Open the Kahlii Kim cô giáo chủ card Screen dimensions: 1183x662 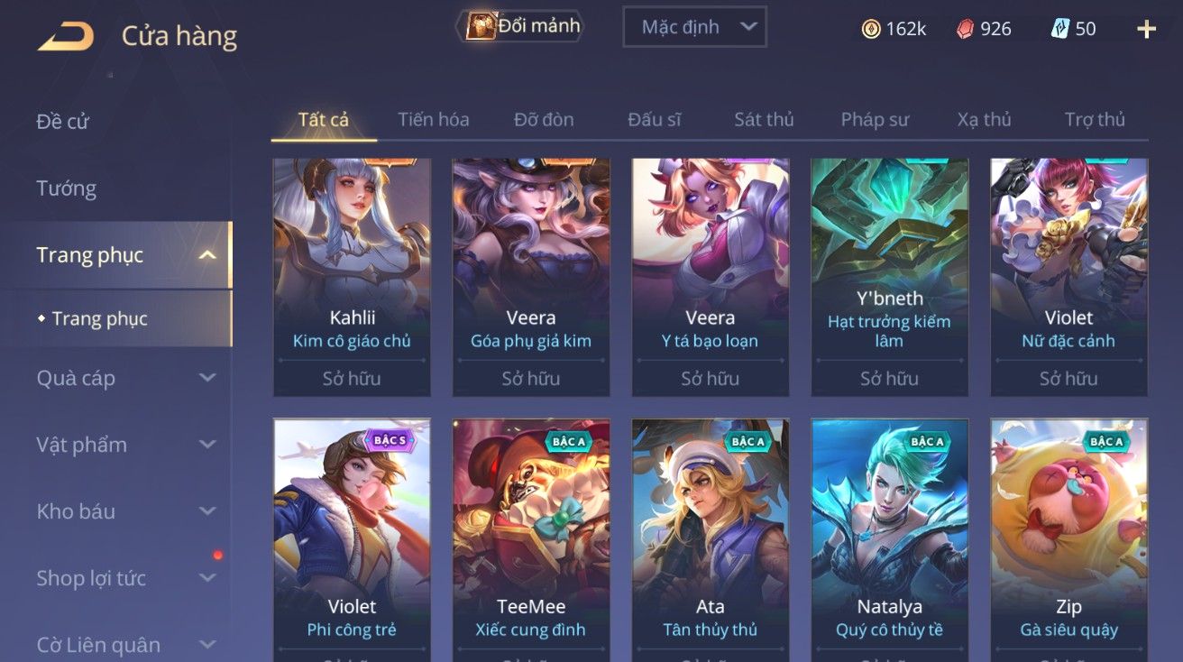pyautogui.click(x=352, y=277)
